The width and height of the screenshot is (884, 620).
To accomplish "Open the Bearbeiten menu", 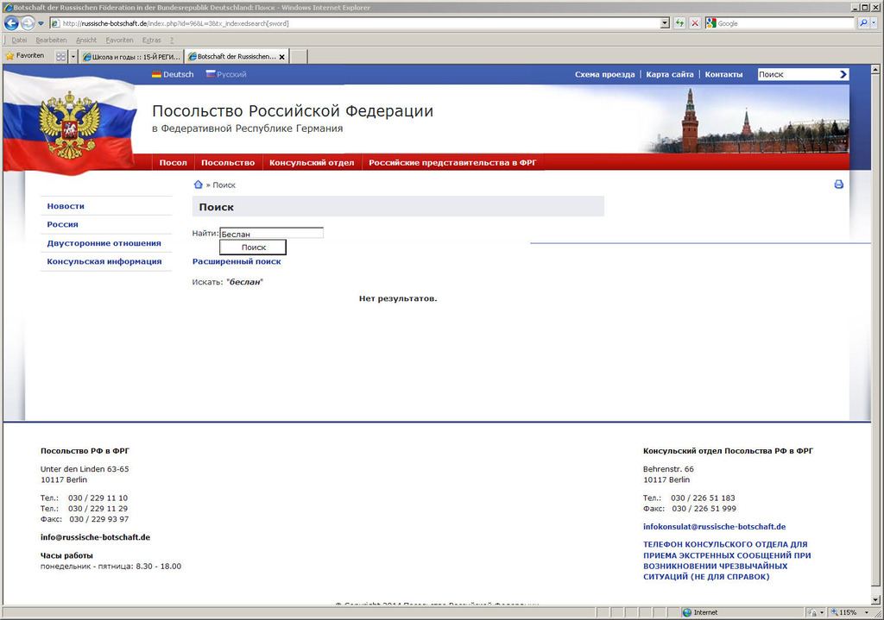I will 51,41.
